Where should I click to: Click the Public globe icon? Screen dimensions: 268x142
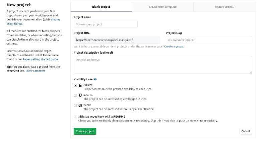(80, 105)
